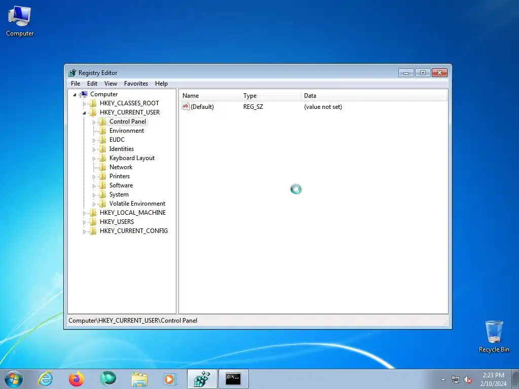Select the Network key label
Screen dimensions: 519x389
click(x=121, y=167)
